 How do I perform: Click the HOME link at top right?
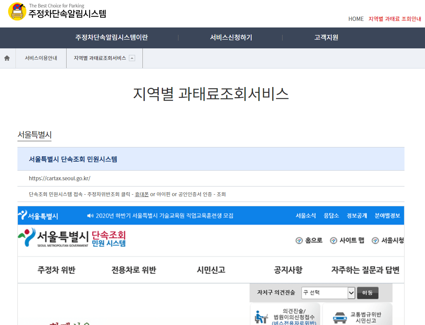[356, 19]
